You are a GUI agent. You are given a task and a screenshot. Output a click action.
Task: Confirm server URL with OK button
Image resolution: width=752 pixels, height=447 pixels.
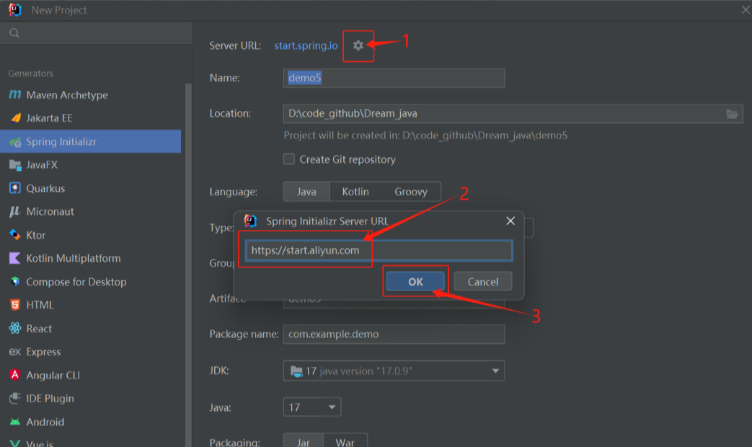pyautogui.click(x=415, y=281)
